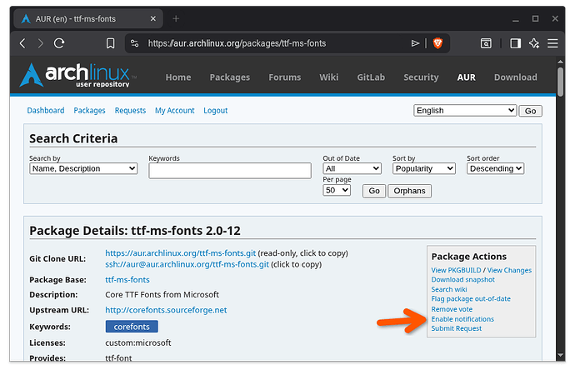Open the Download navigation item
Viewport: 575px width, 380px height.
[516, 77]
